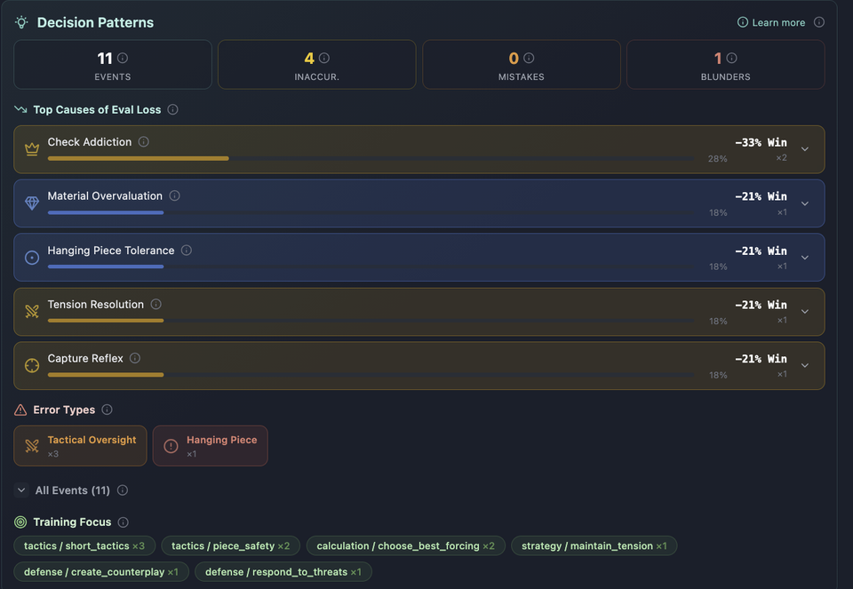Click the Material Overvaluation progress bar
This screenshot has height=589, width=853.
pos(371,212)
